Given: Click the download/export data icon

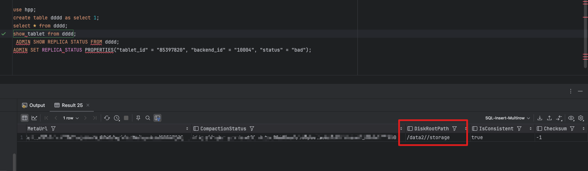Looking at the screenshot, I should [x=540, y=118].
